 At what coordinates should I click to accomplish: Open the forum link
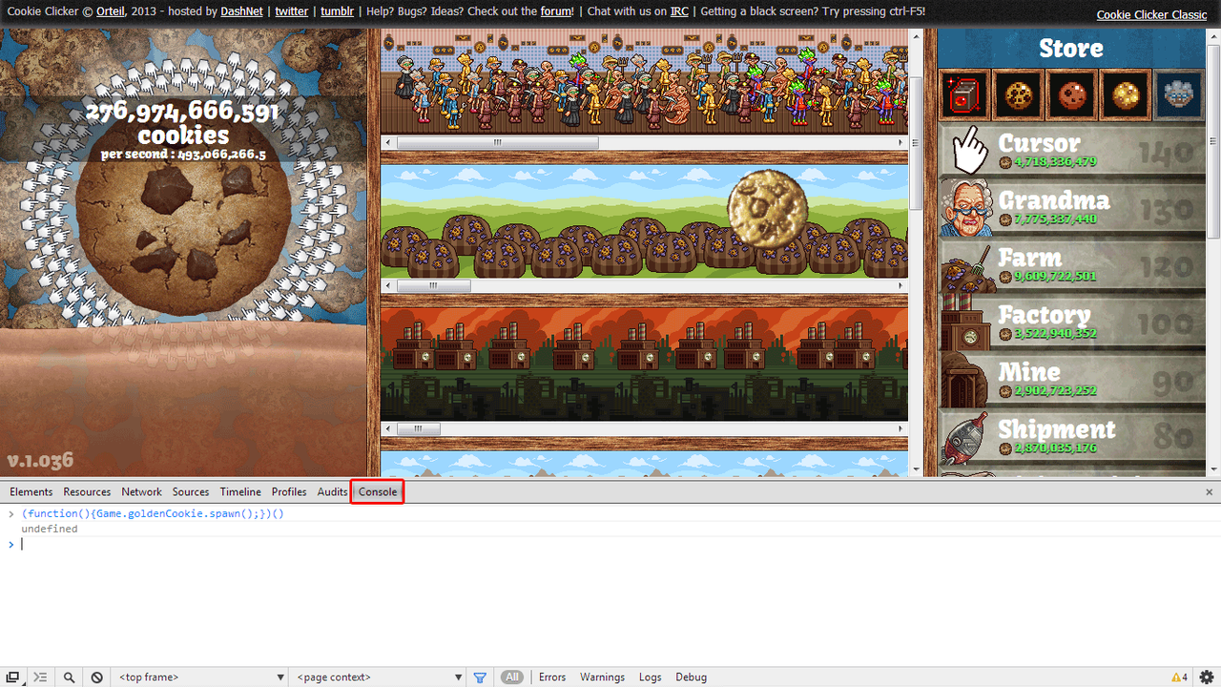tap(556, 11)
